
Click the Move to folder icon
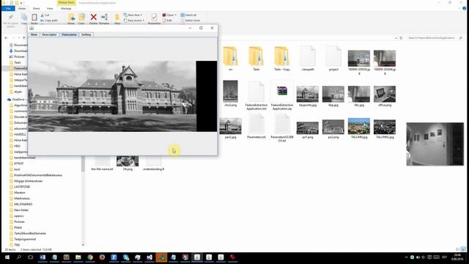pos(71,18)
